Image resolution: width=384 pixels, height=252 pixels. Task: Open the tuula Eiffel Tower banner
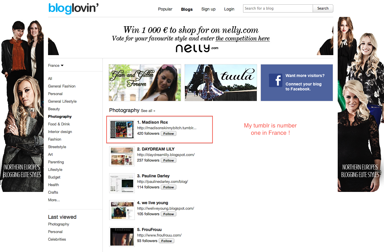[x=221, y=83]
